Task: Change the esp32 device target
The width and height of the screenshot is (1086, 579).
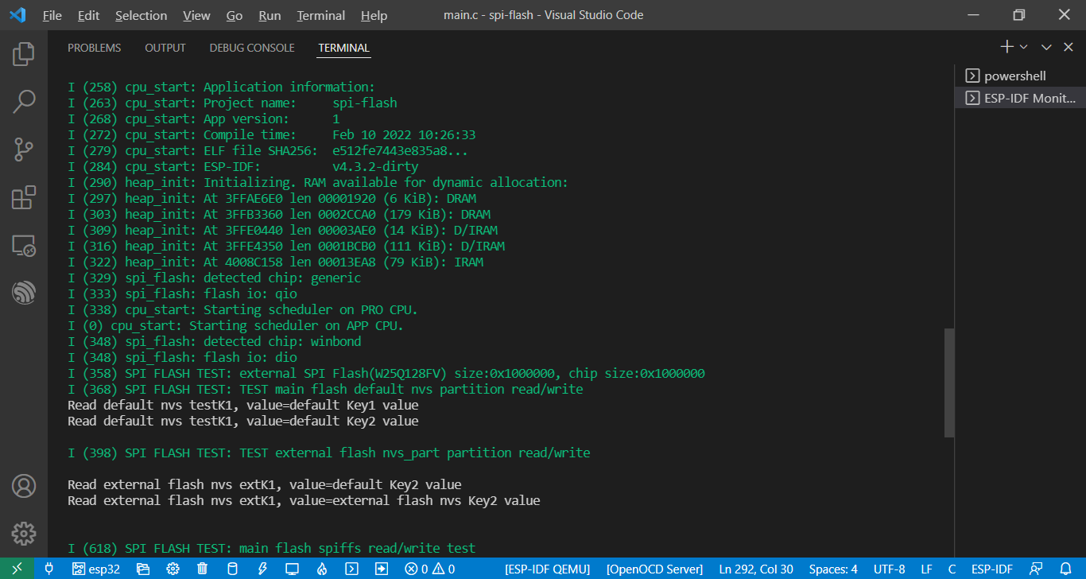Action: tap(96, 569)
